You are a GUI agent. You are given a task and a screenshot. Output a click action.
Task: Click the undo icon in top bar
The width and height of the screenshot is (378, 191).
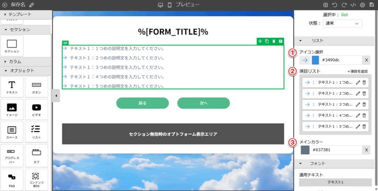(335, 5)
